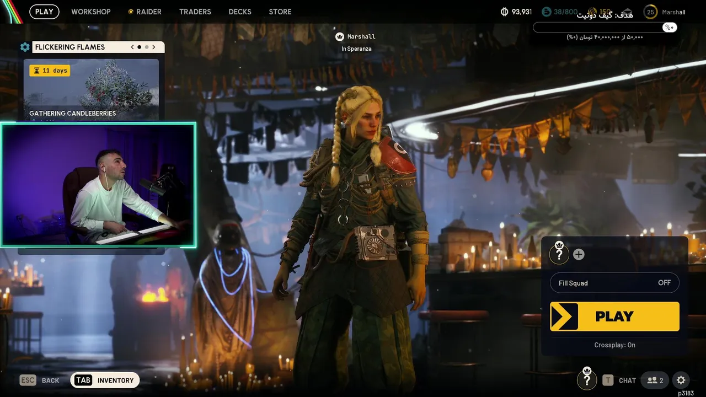This screenshot has width=706, height=397.
Task: Select the second event page dot
Action: (146, 47)
